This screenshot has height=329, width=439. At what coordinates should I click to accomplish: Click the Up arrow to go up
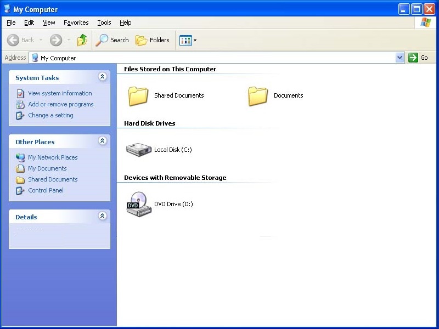point(82,40)
